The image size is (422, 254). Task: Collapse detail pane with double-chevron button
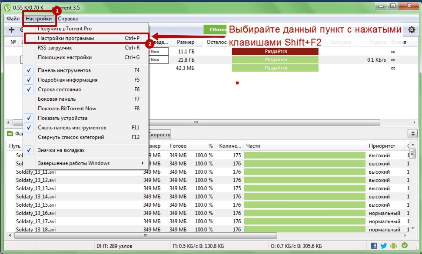click(x=412, y=133)
